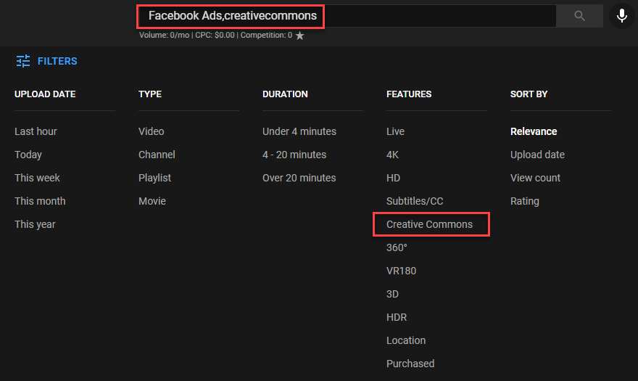
Task: Click the search magnifier button
Action: click(x=579, y=15)
